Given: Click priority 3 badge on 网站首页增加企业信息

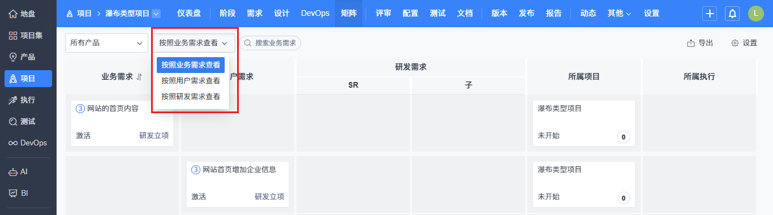Looking at the screenshot, I should [x=196, y=169].
